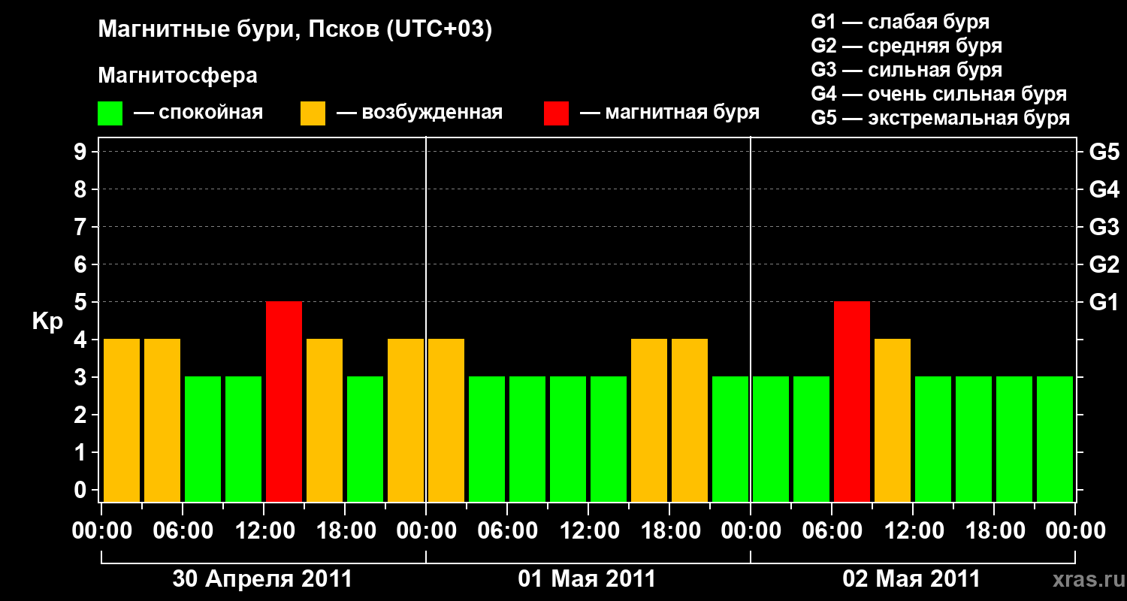
Task: Click the orange 'возбужденная' legend swatch
Action: (x=313, y=113)
